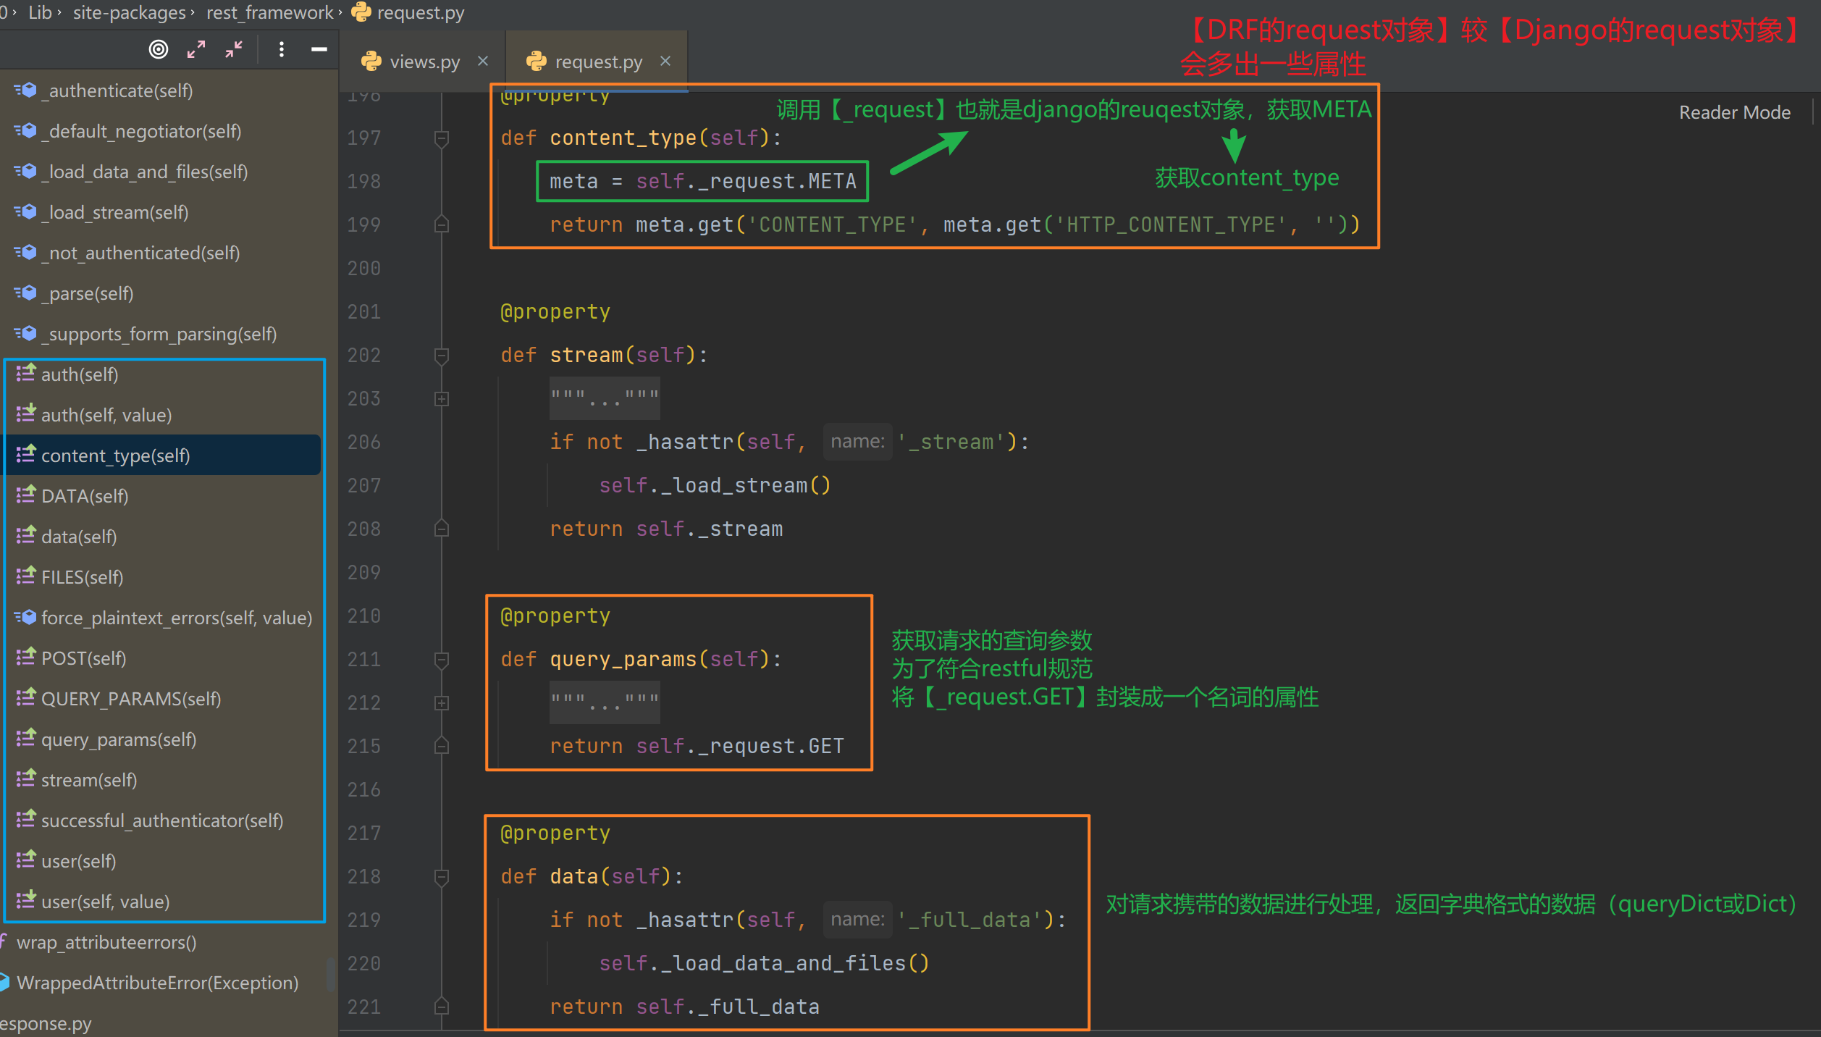Click collapsed docstring text on line 203
This screenshot has width=1821, height=1037.
pos(605,398)
